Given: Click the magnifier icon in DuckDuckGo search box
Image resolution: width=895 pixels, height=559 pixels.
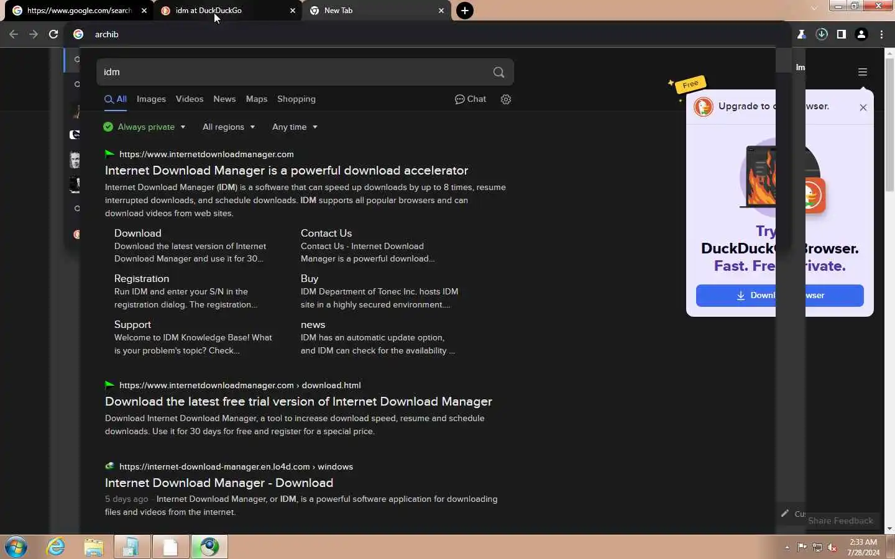Looking at the screenshot, I should [x=498, y=72].
